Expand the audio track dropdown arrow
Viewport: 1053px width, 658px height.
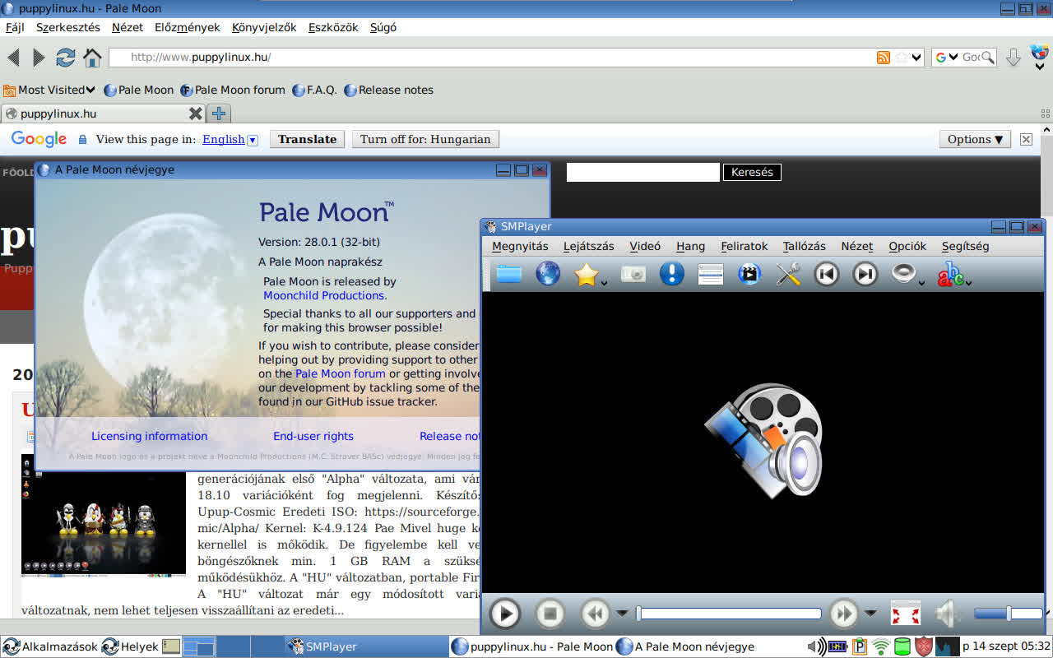point(921,283)
